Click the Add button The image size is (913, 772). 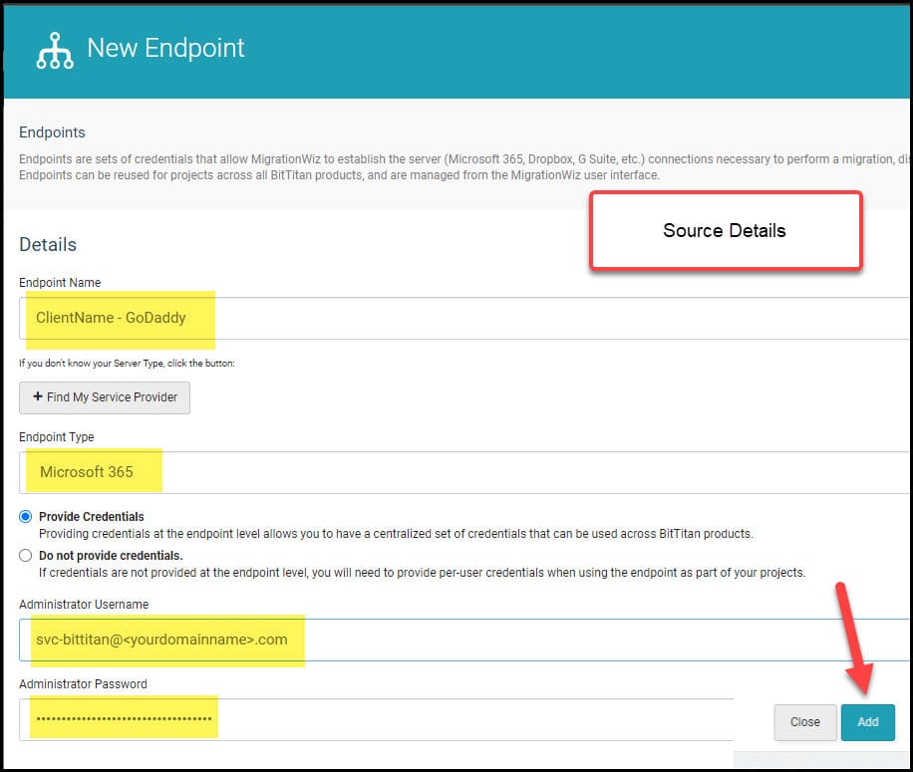[867, 722]
